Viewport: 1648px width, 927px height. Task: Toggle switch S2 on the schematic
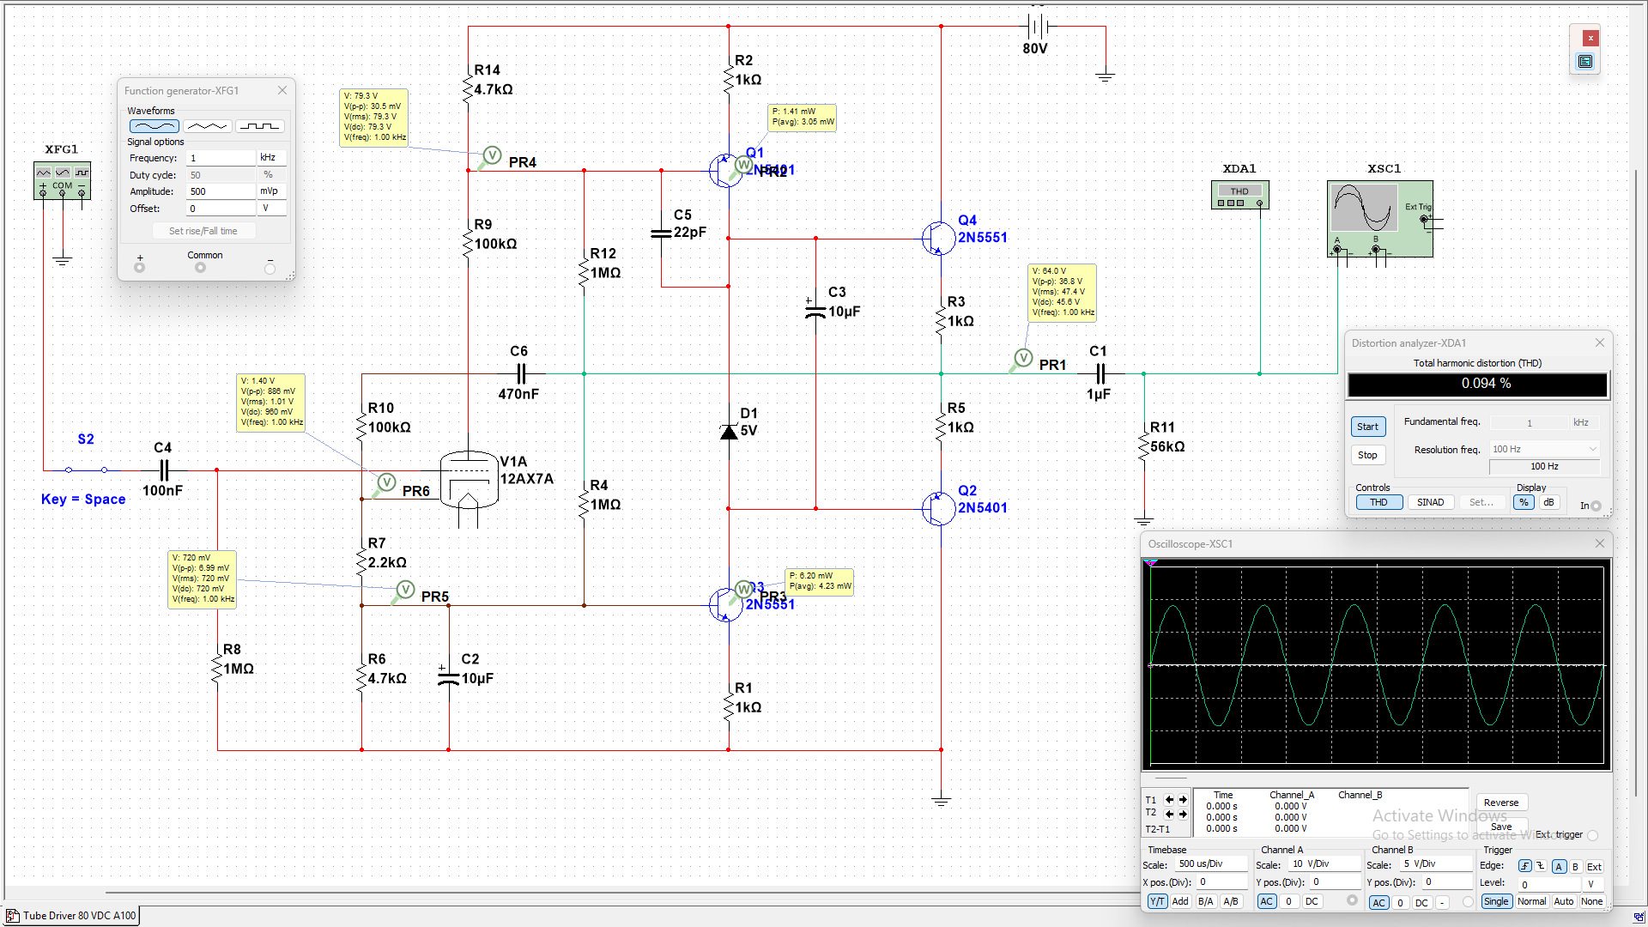point(86,470)
